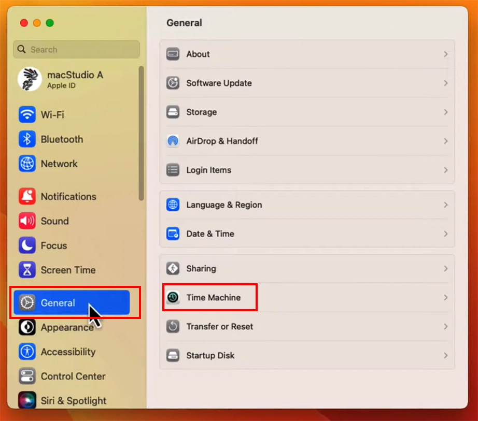Viewport: 478px width, 421px height.
Task: Open the Time Machine settings text
Action: click(214, 297)
